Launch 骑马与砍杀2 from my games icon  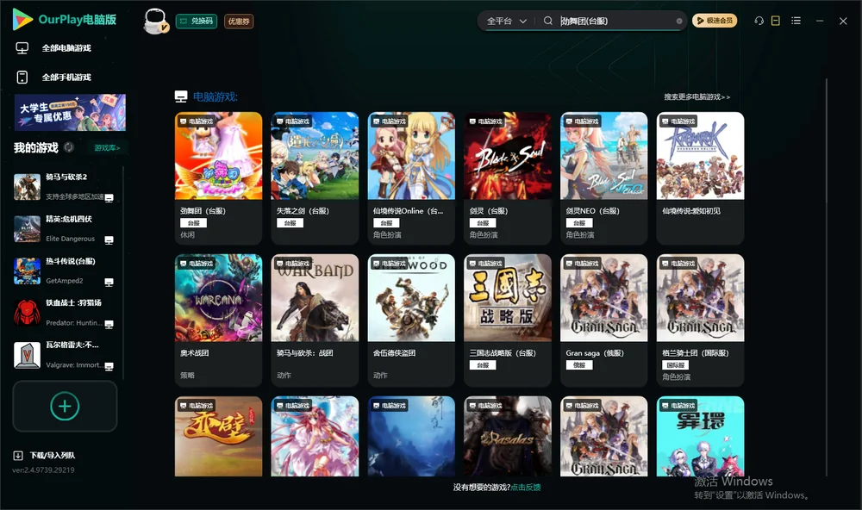click(27, 187)
